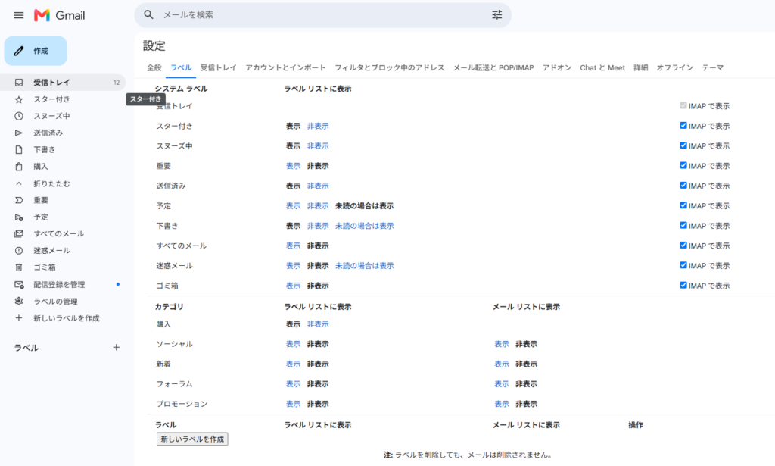Click 表示 link for 重要 row
The width and height of the screenshot is (775, 466).
(x=293, y=166)
